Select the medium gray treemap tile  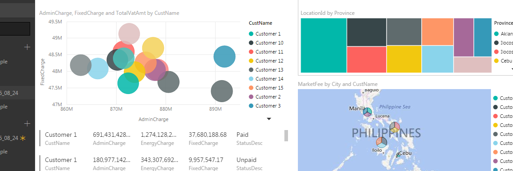pos(404,31)
